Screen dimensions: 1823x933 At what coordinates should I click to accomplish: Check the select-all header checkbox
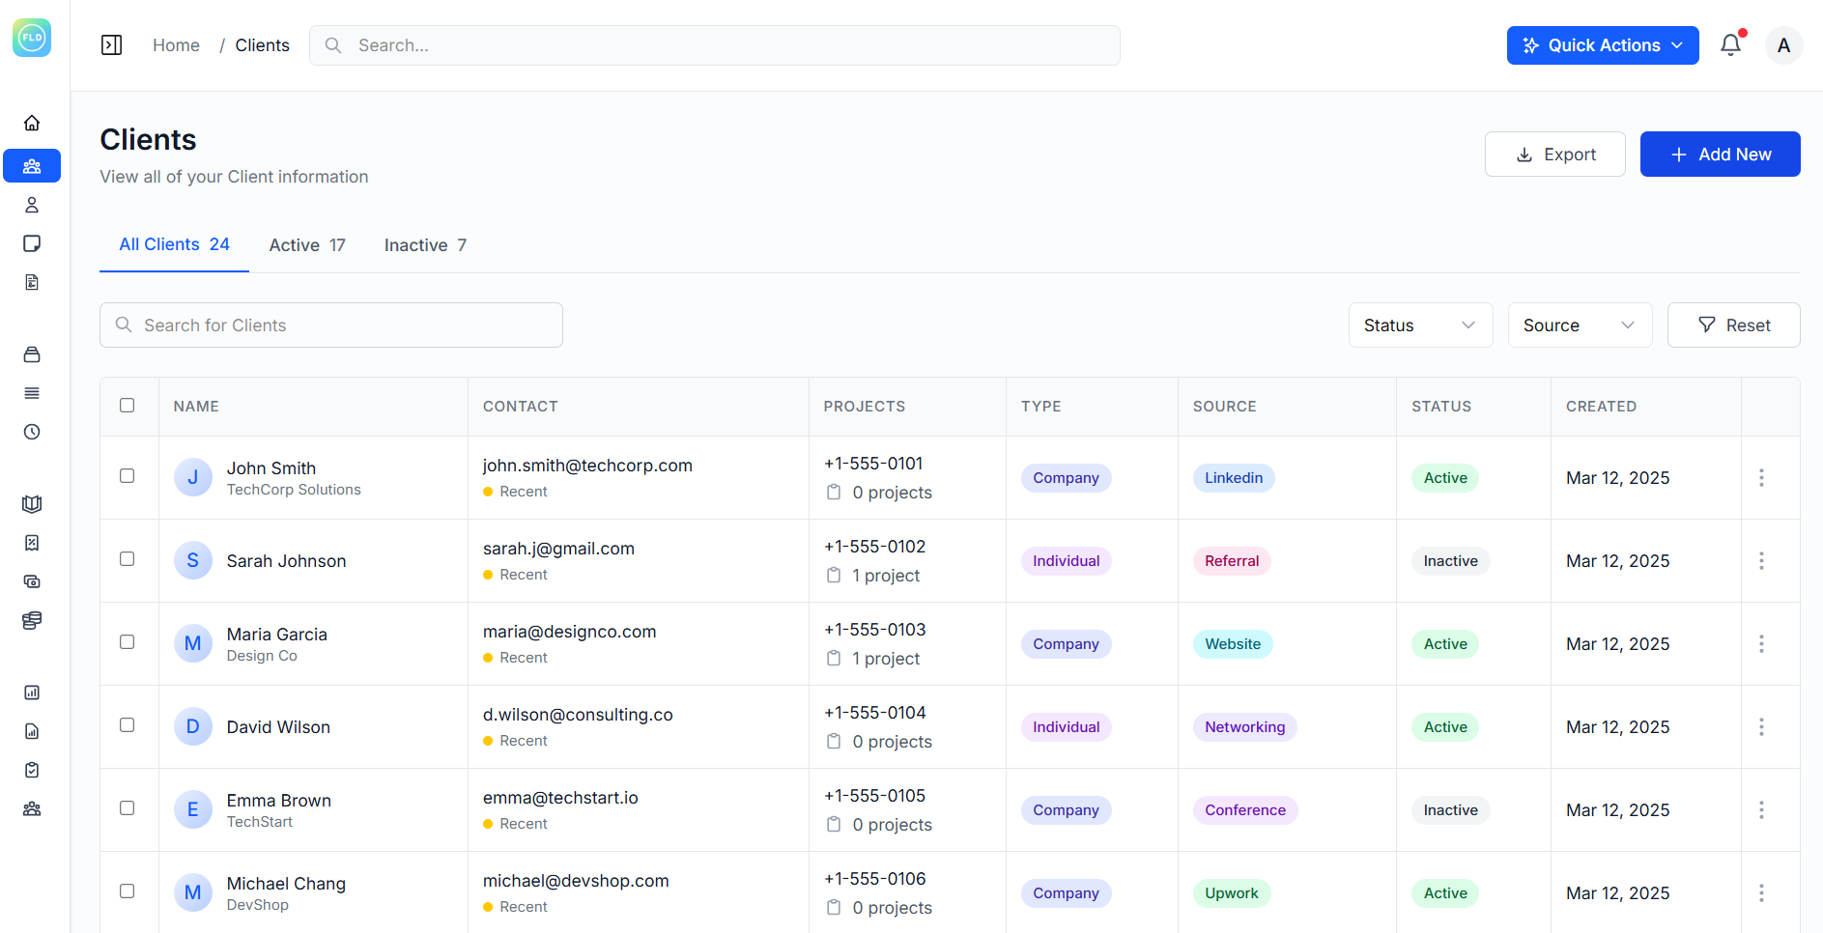point(128,406)
